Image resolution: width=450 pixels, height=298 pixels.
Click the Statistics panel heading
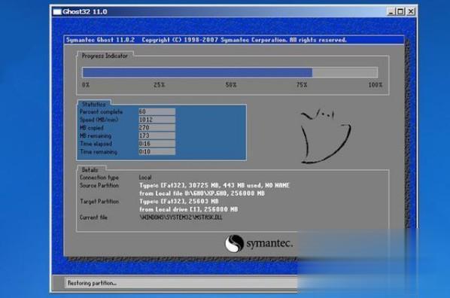tap(94, 104)
